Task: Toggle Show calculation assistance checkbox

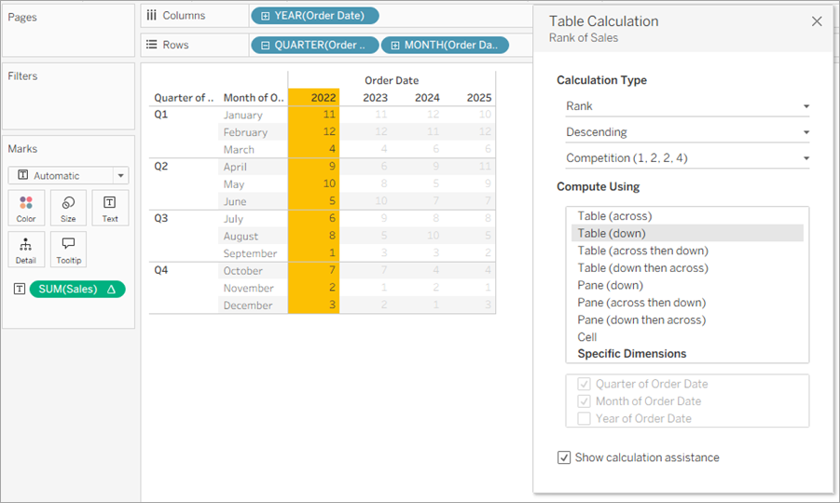Action: [563, 457]
